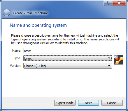Click the 64-bit OS logo icon
This screenshot has width=128, height=111.
click(118, 60)
